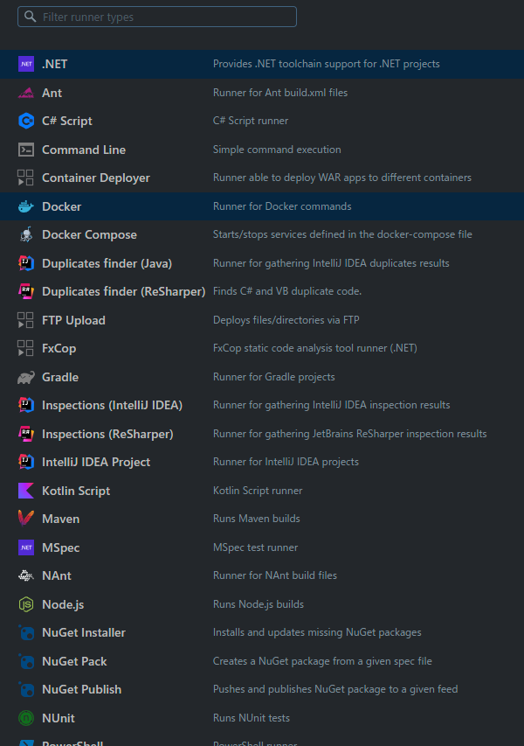Image resolution: width=524 pixels, height=746 pixels.
Task: Click the Node.js hexagon icon
Action: click(x=26, y=604)
